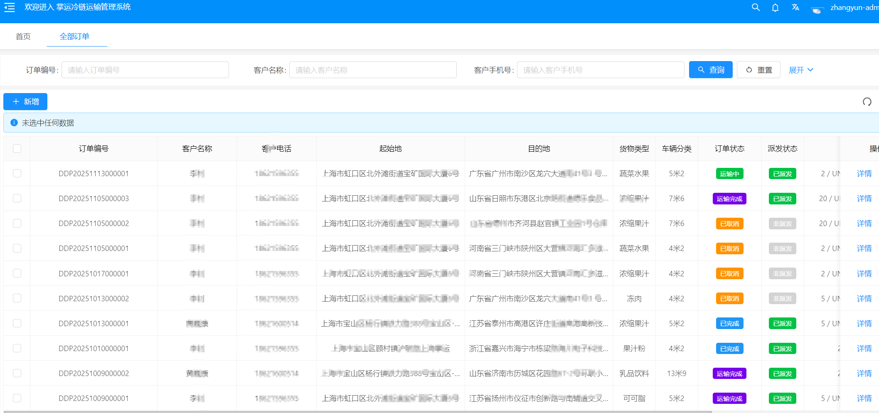
Task: Expand more filters via 展开 chevron
Action: 811,70
